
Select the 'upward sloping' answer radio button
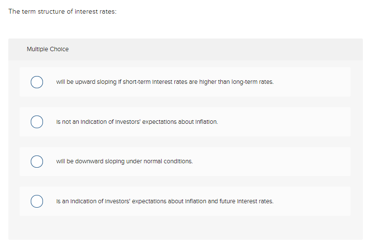(37, 82)
